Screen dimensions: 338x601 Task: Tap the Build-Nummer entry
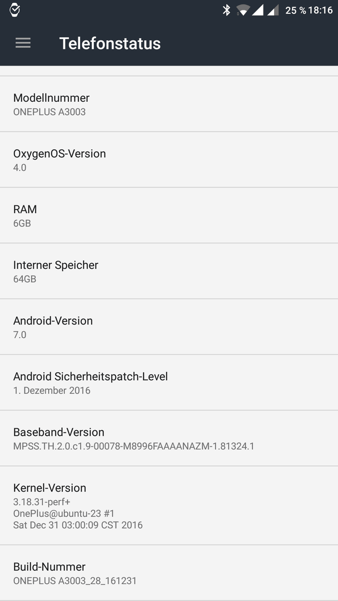tap(169, 573)
